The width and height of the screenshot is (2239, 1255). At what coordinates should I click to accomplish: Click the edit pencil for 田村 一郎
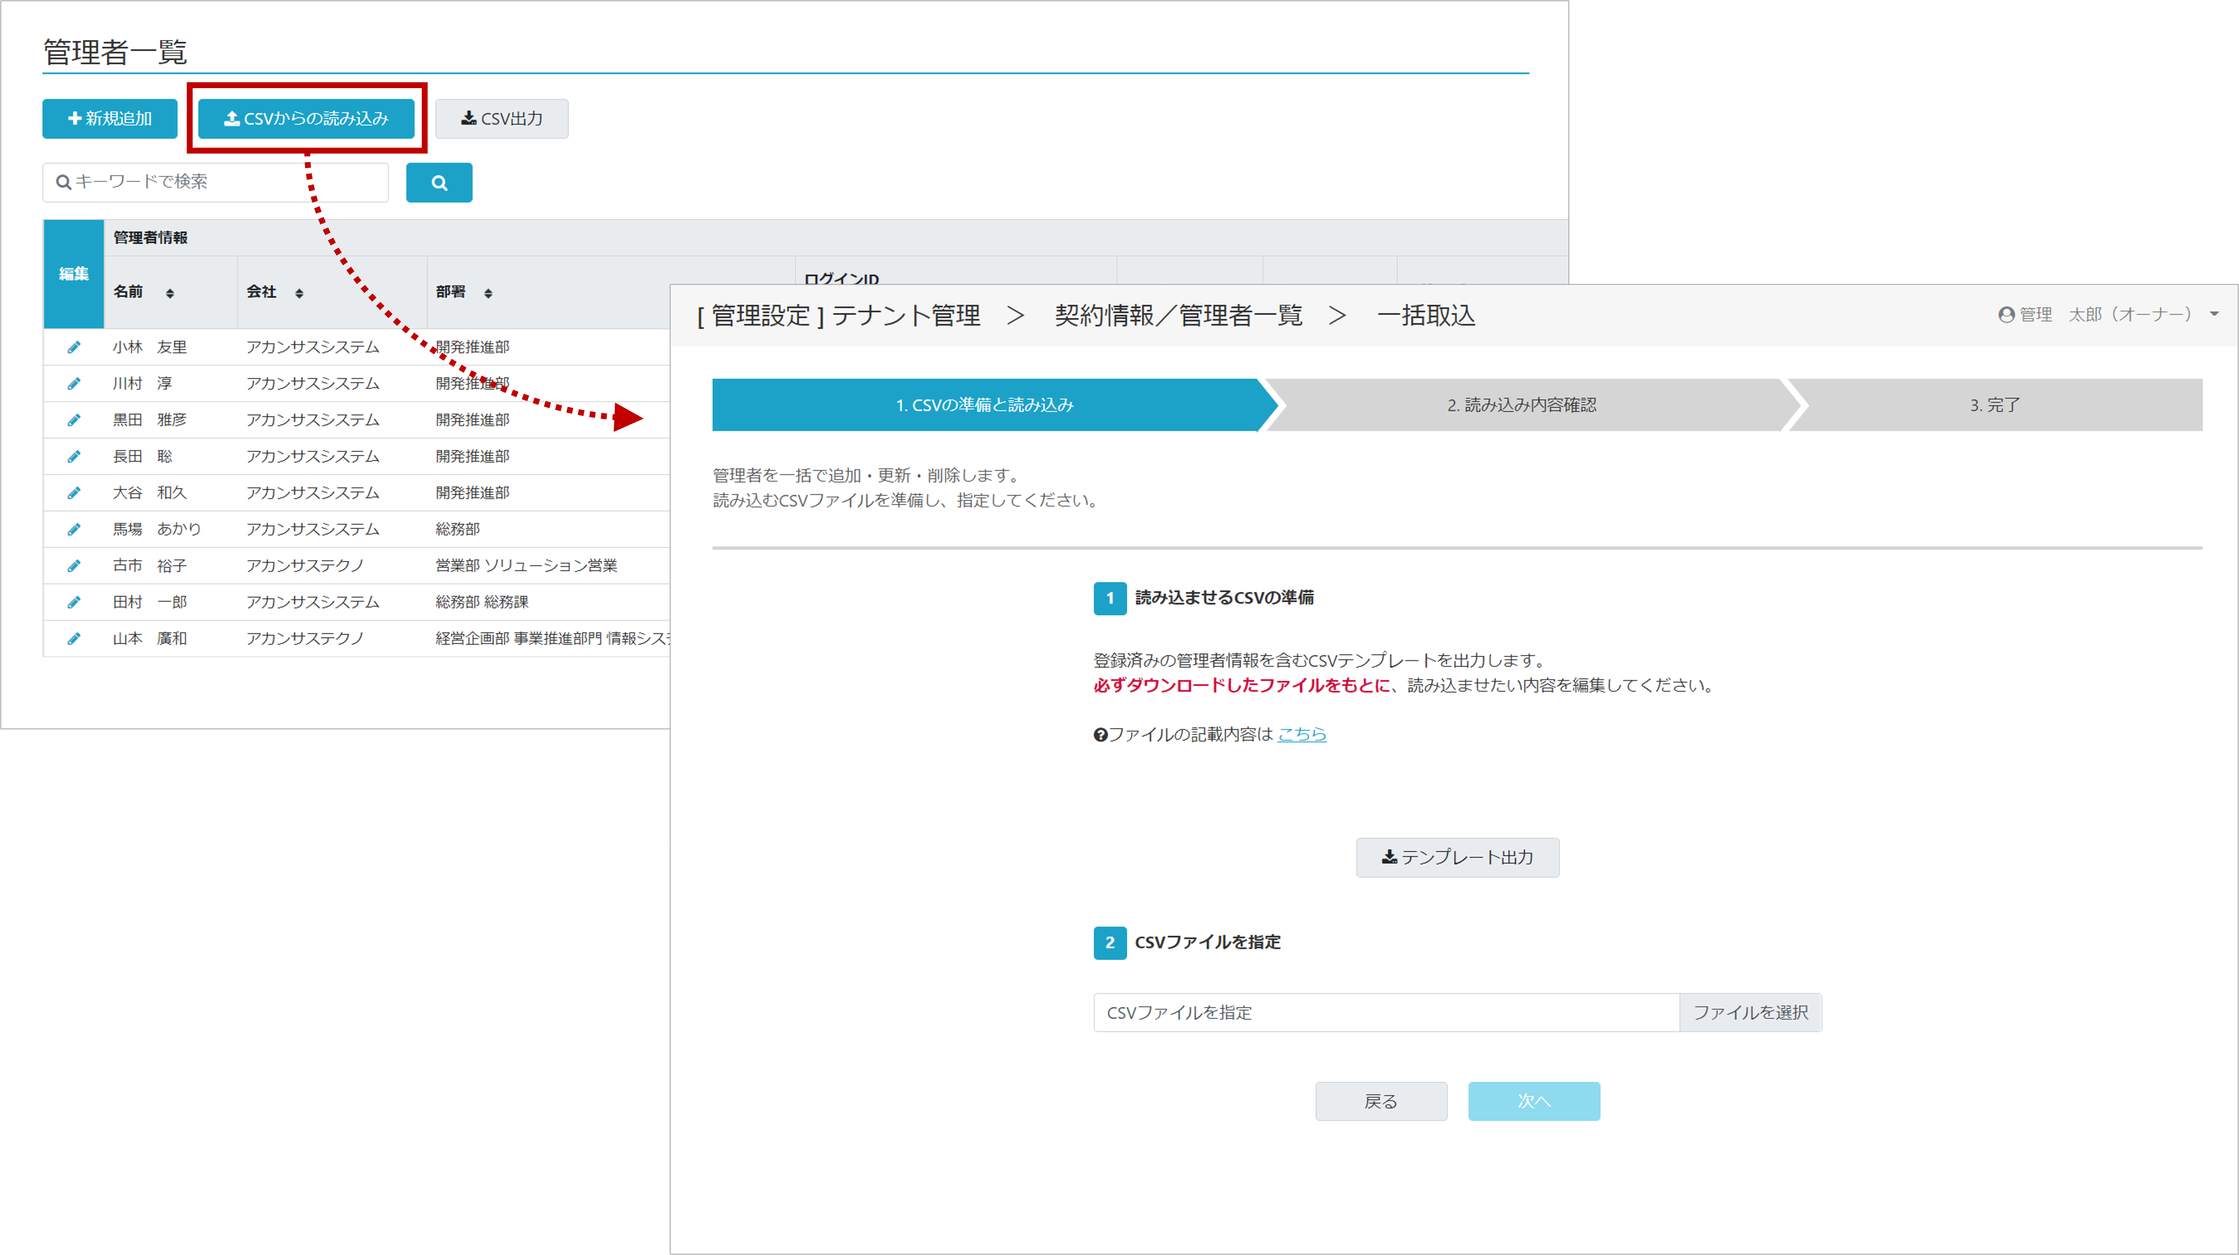click(74, 602)
